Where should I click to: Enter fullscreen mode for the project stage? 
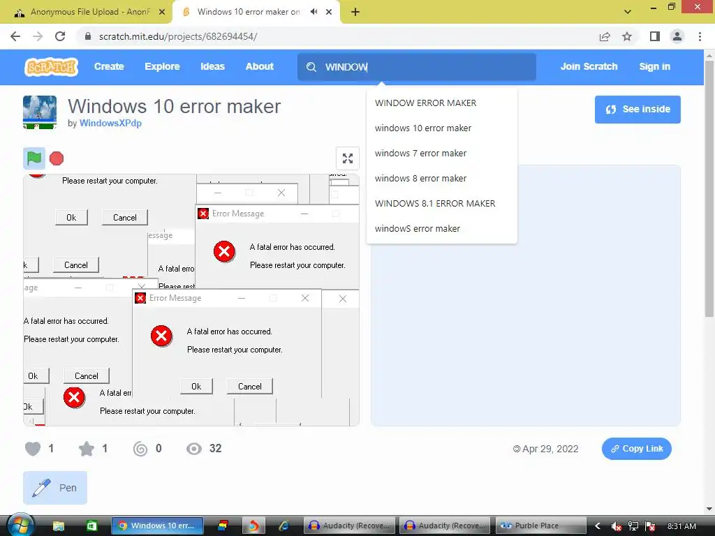point(348,158)
